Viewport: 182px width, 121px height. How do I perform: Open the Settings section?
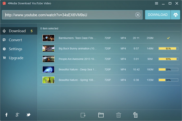[x=15, y=49]
